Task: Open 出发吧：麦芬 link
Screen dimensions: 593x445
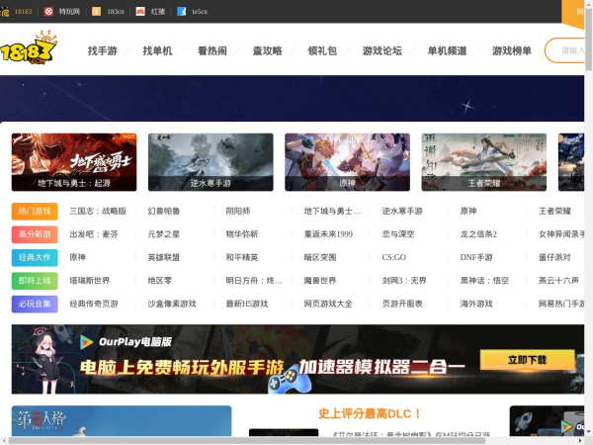Action: [x=94, y=234]
